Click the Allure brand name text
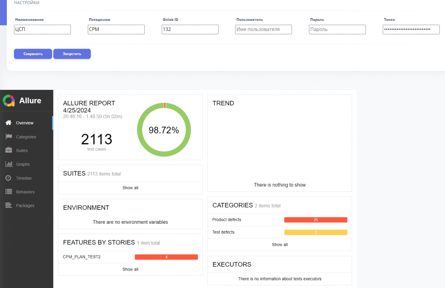The height and width of the screenshot is (288, 445). point(30,101)
